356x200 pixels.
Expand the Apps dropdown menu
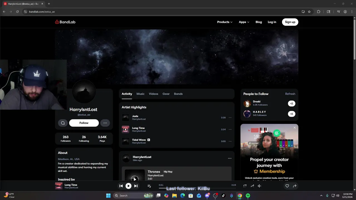click(244, 22)
